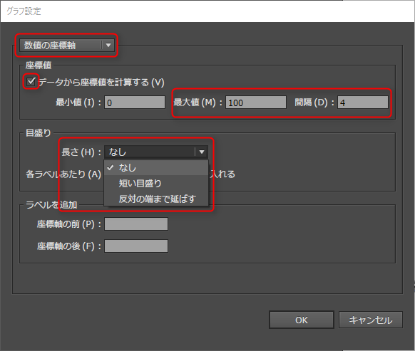Click the グラフ設定 title bar

pyautogui.click(x=207, y=11)
